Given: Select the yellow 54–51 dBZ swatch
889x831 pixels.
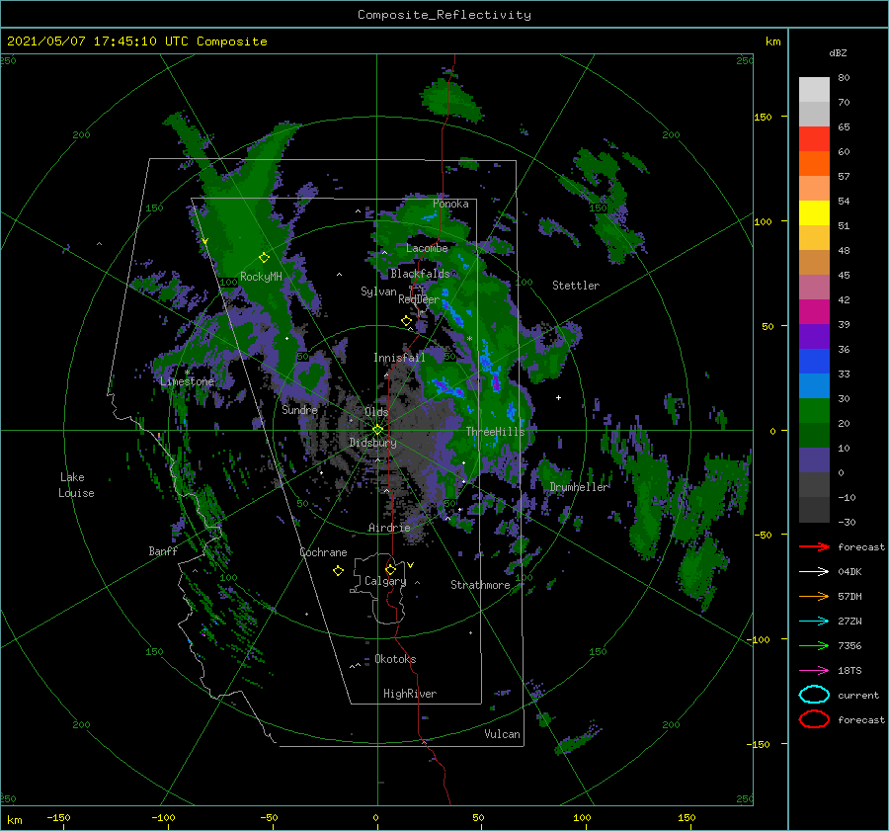Looking at the screenshot, I should click(814, 212).
